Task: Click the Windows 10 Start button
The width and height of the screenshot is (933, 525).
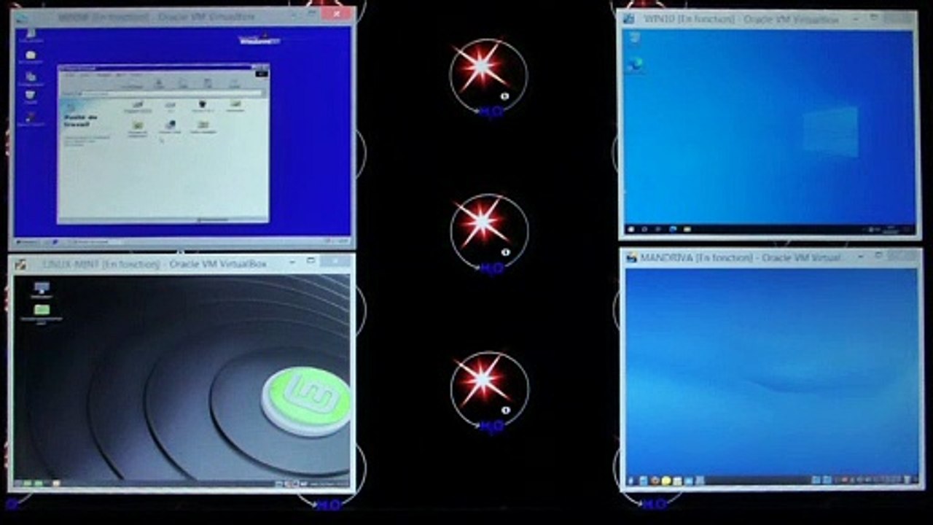Action: [x=631, y=229]
